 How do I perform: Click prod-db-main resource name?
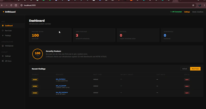click(x=61, y=94)
